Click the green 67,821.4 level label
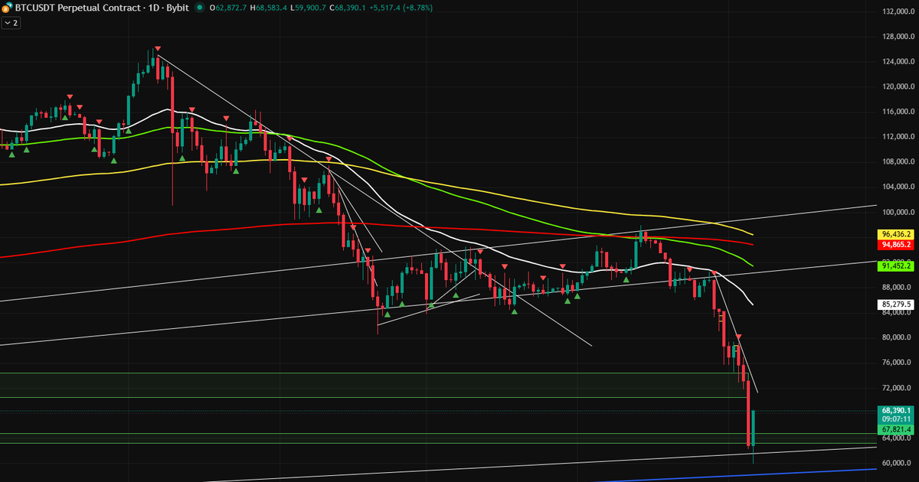The height and width of the screenshot is (482, 919). click(894, 430)
